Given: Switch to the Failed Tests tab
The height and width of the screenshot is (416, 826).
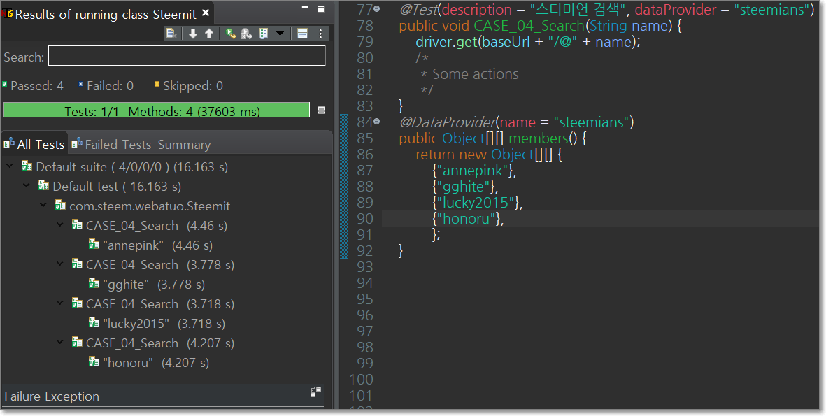Looking at the screenshot, I should click(111, 144).
